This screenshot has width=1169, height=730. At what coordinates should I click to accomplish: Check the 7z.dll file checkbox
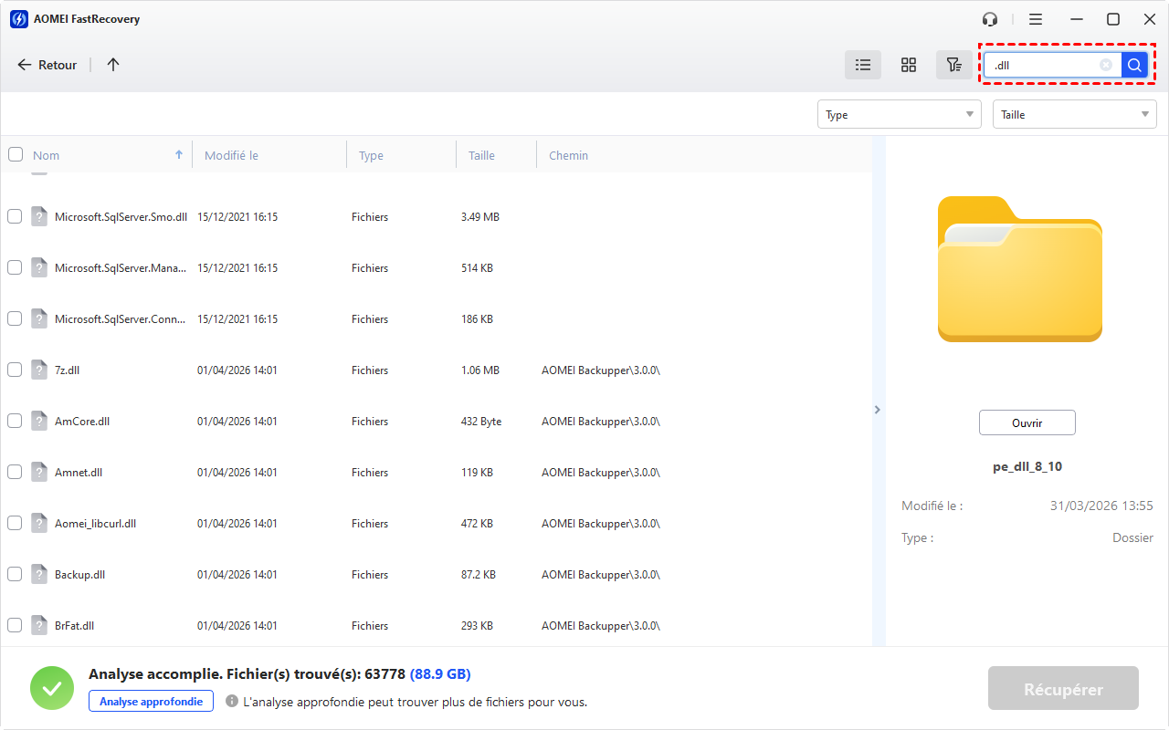coord(15,370)
